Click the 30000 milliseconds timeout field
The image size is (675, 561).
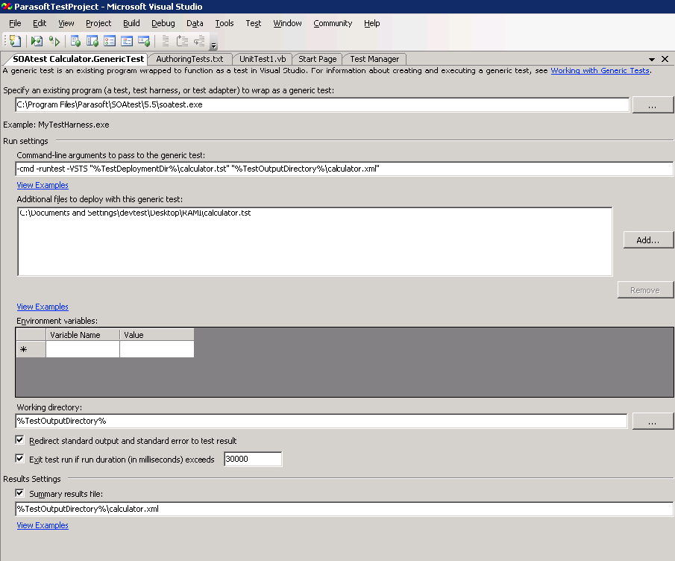click(x=253, y=459)
